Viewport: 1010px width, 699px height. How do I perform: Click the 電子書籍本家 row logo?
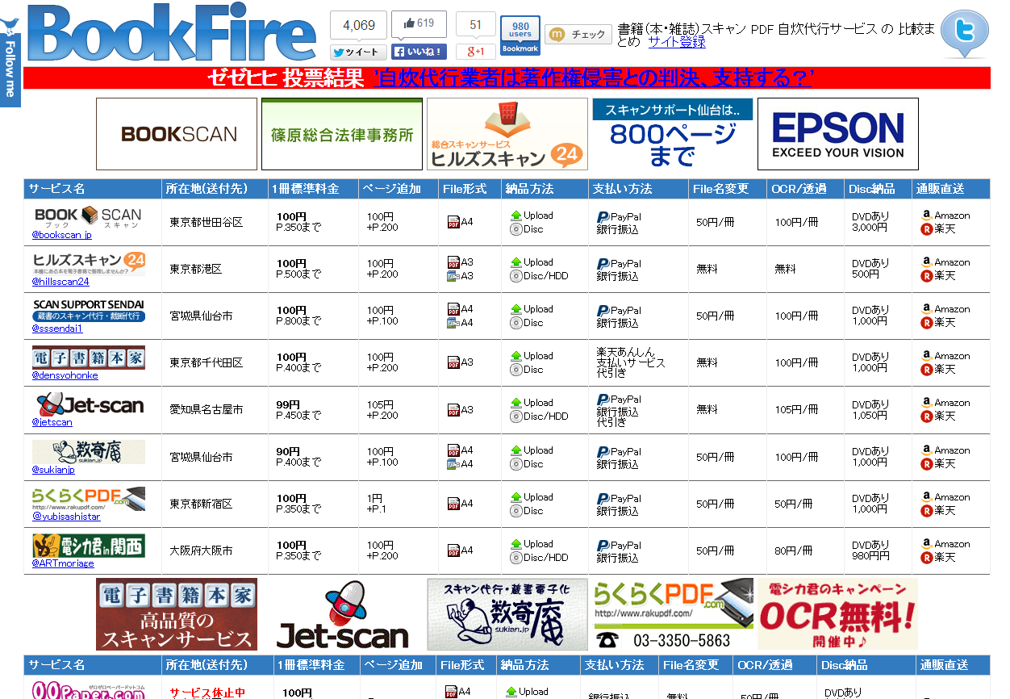click(89, 357)
